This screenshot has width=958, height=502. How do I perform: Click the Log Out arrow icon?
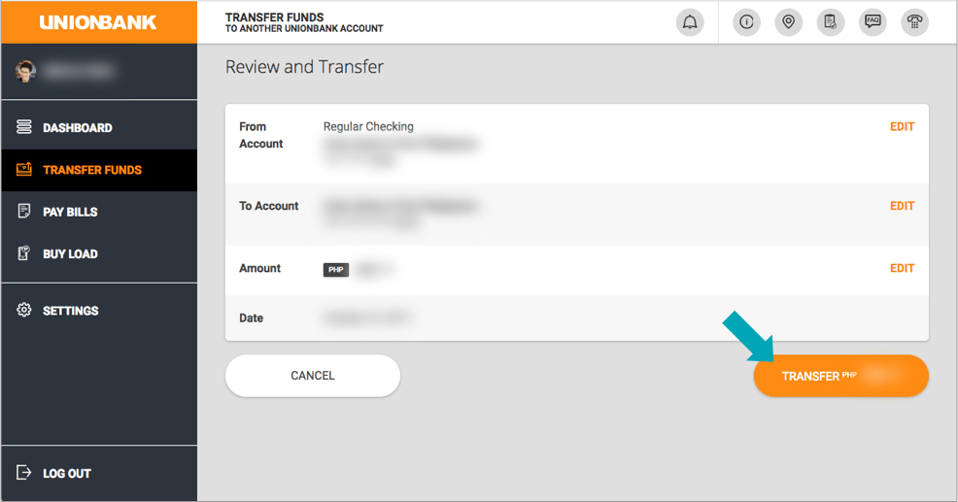pyautogui.click(x=24, y=472)
